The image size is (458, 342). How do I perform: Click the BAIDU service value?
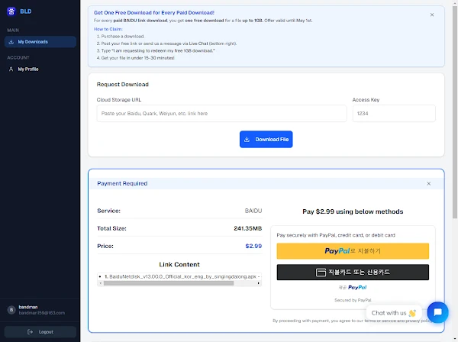coord(253,211)
